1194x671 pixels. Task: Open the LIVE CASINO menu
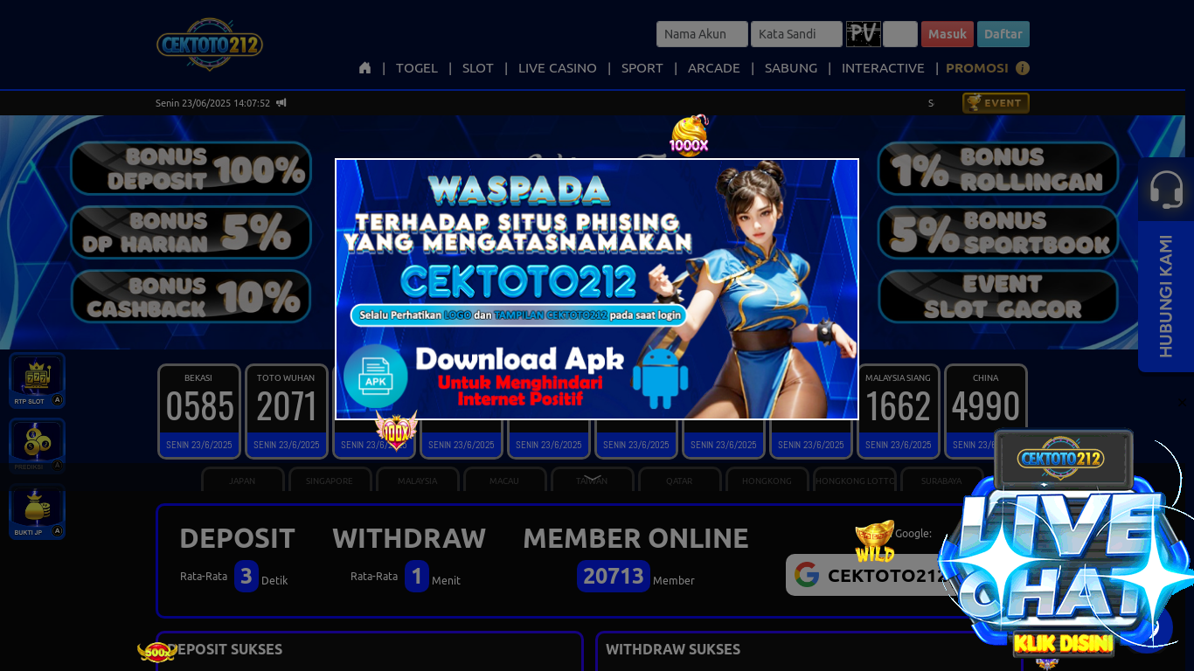pos(558,68)
